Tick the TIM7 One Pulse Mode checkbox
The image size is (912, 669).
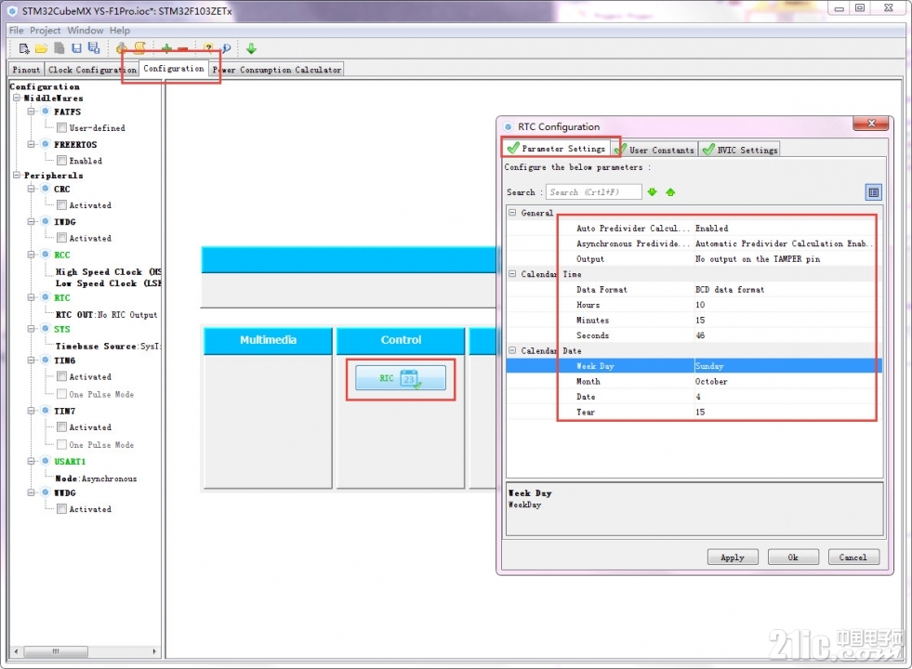pyautogui.click(x=61, y=444)
